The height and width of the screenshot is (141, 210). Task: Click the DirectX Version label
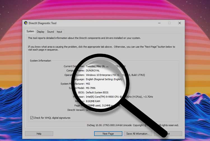click(x=76, y=110)
